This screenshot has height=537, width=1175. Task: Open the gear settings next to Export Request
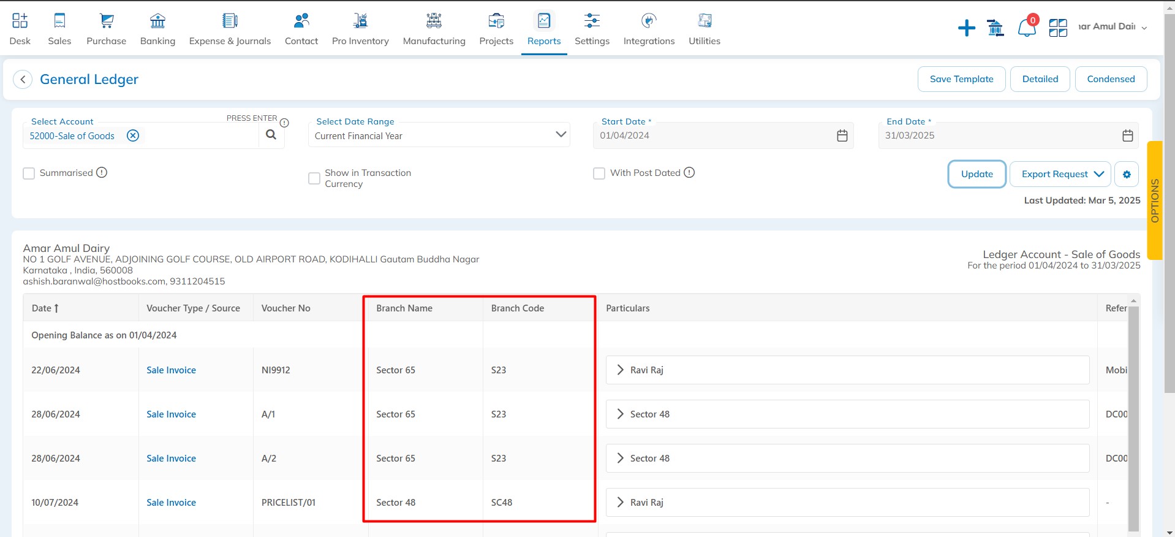click(1127, 174)
